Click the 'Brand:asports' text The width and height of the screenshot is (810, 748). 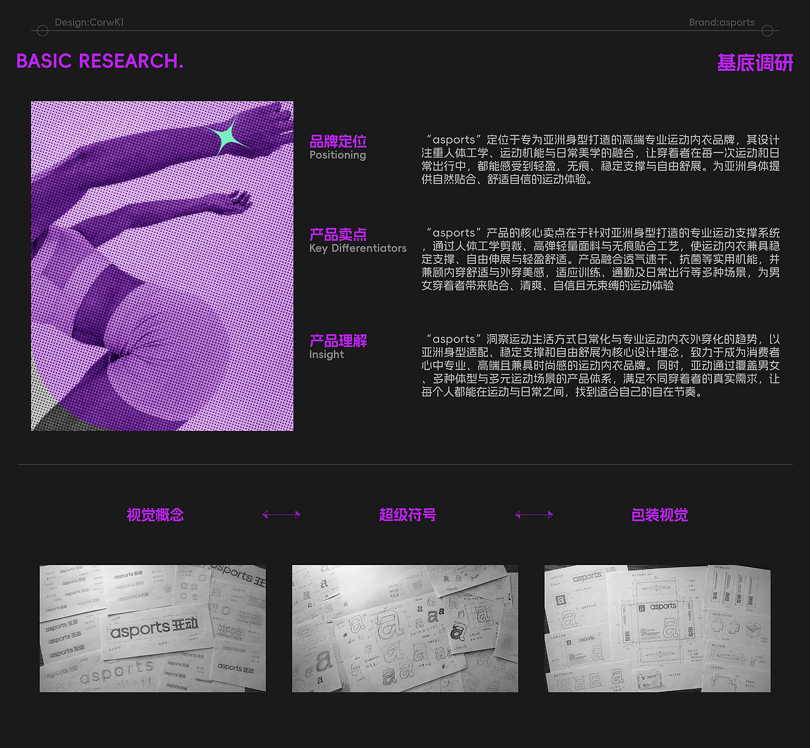pyautogui.click(x=722, y=22)
